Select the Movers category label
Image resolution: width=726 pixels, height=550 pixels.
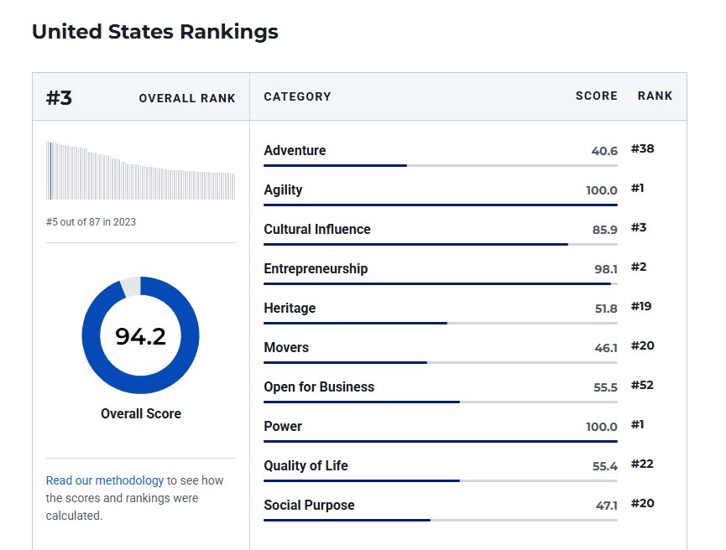tap(286, 348)
